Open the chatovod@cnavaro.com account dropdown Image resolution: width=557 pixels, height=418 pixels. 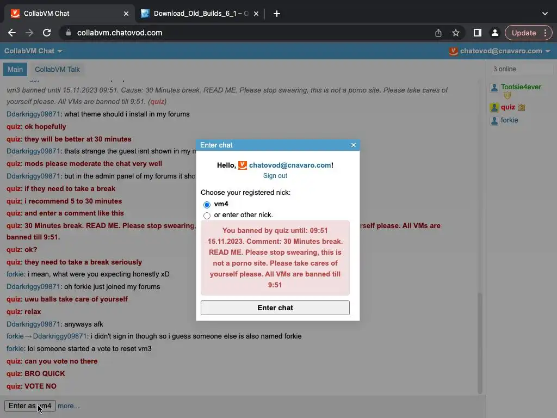(505, 51)
